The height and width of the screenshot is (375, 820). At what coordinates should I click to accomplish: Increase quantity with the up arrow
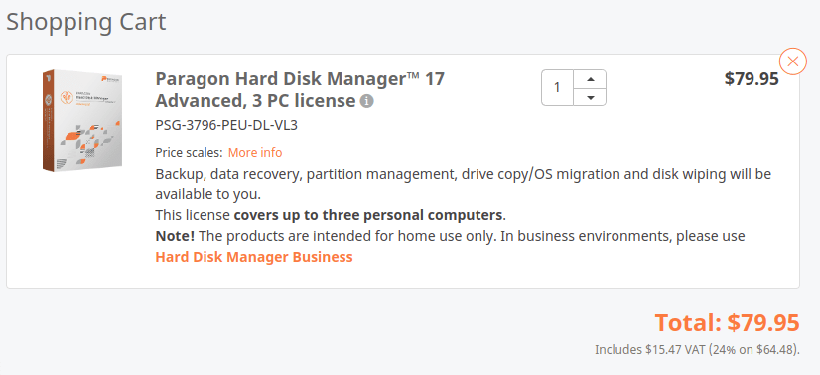pos(590,79)
